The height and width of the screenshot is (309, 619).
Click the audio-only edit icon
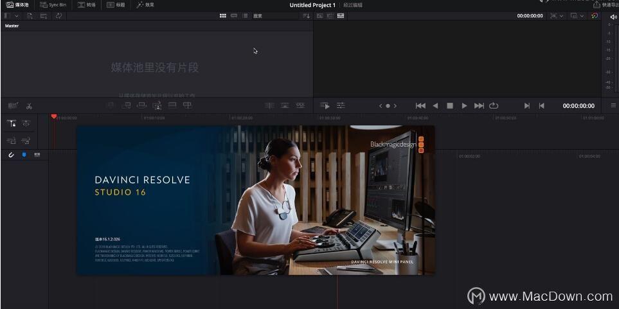coord(26,140)
